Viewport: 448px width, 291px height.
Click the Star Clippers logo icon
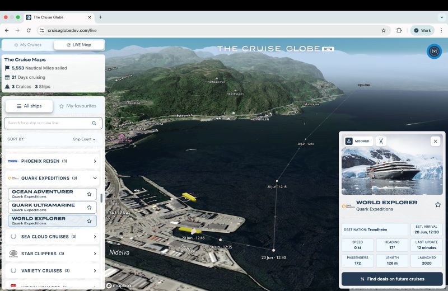coord(13,254)
